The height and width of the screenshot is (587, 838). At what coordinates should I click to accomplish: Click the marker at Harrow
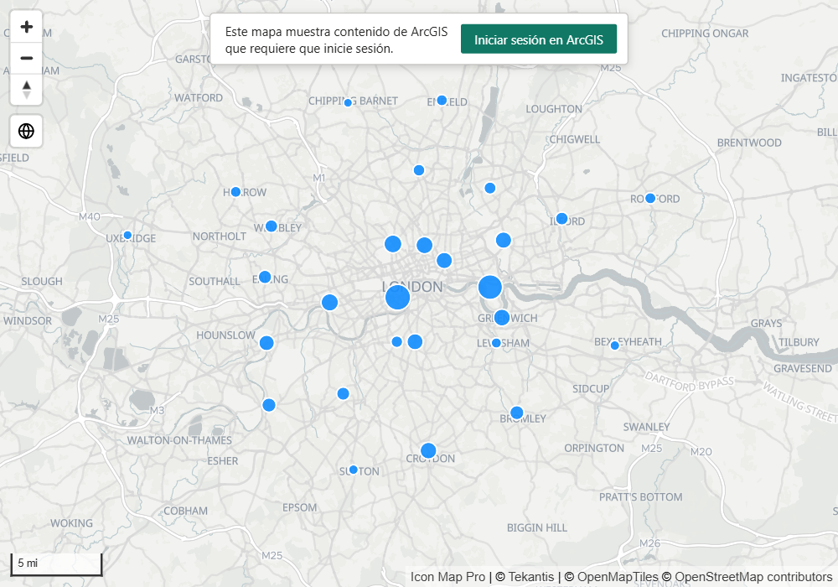235,192
